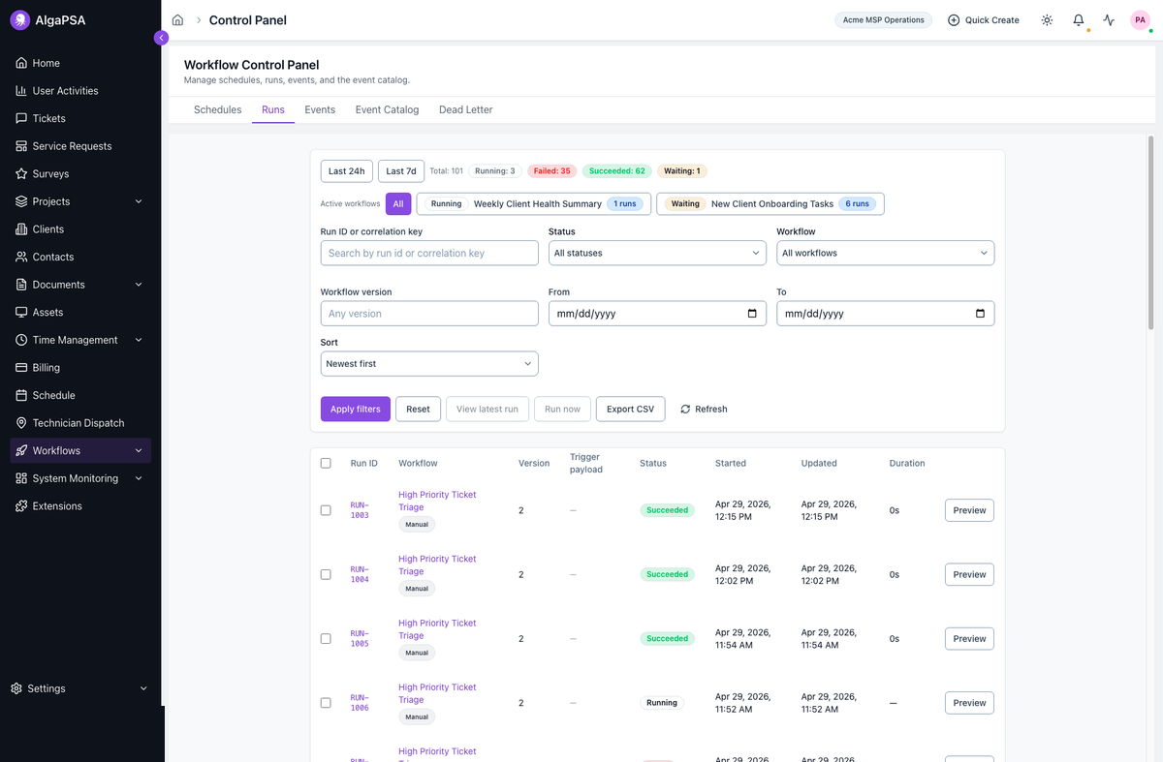Select the Runs tab

tap(273, 109)
